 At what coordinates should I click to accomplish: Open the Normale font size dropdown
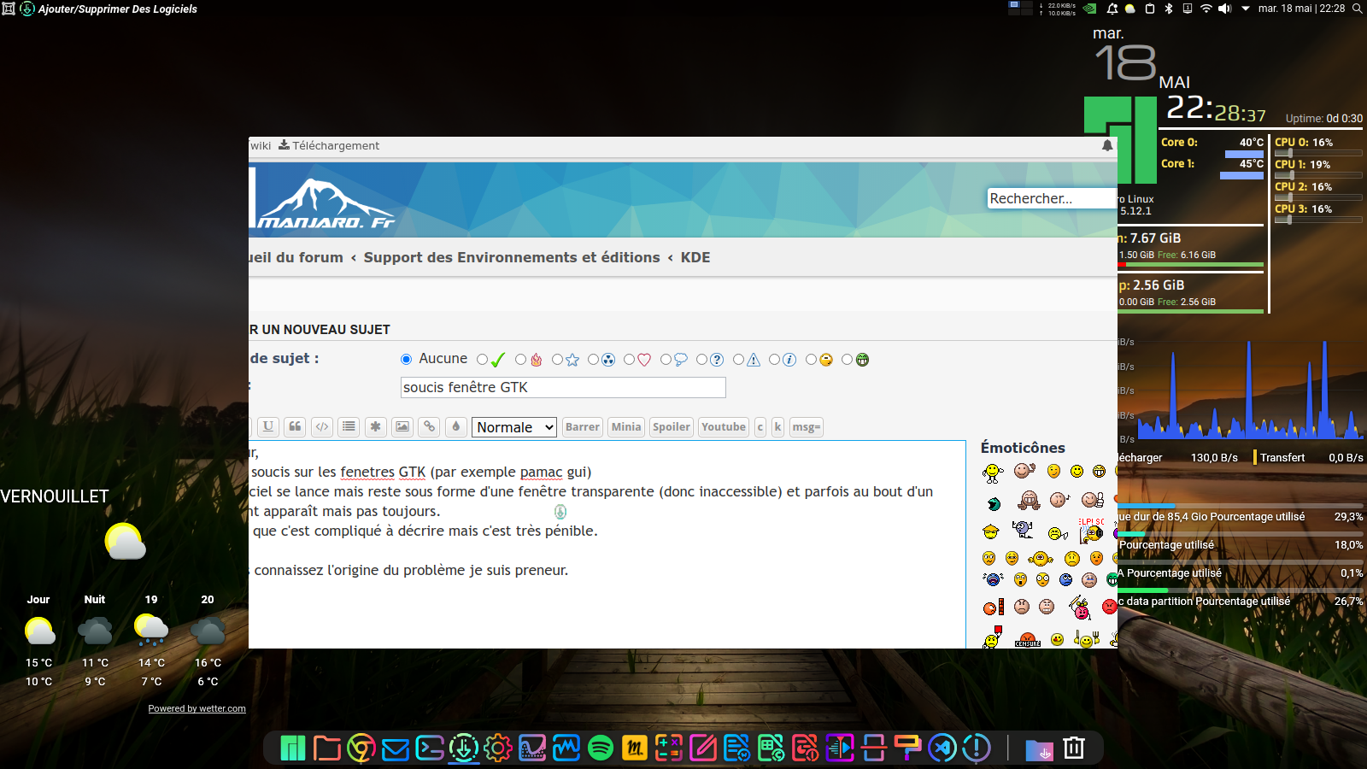(x=514, y=427)
